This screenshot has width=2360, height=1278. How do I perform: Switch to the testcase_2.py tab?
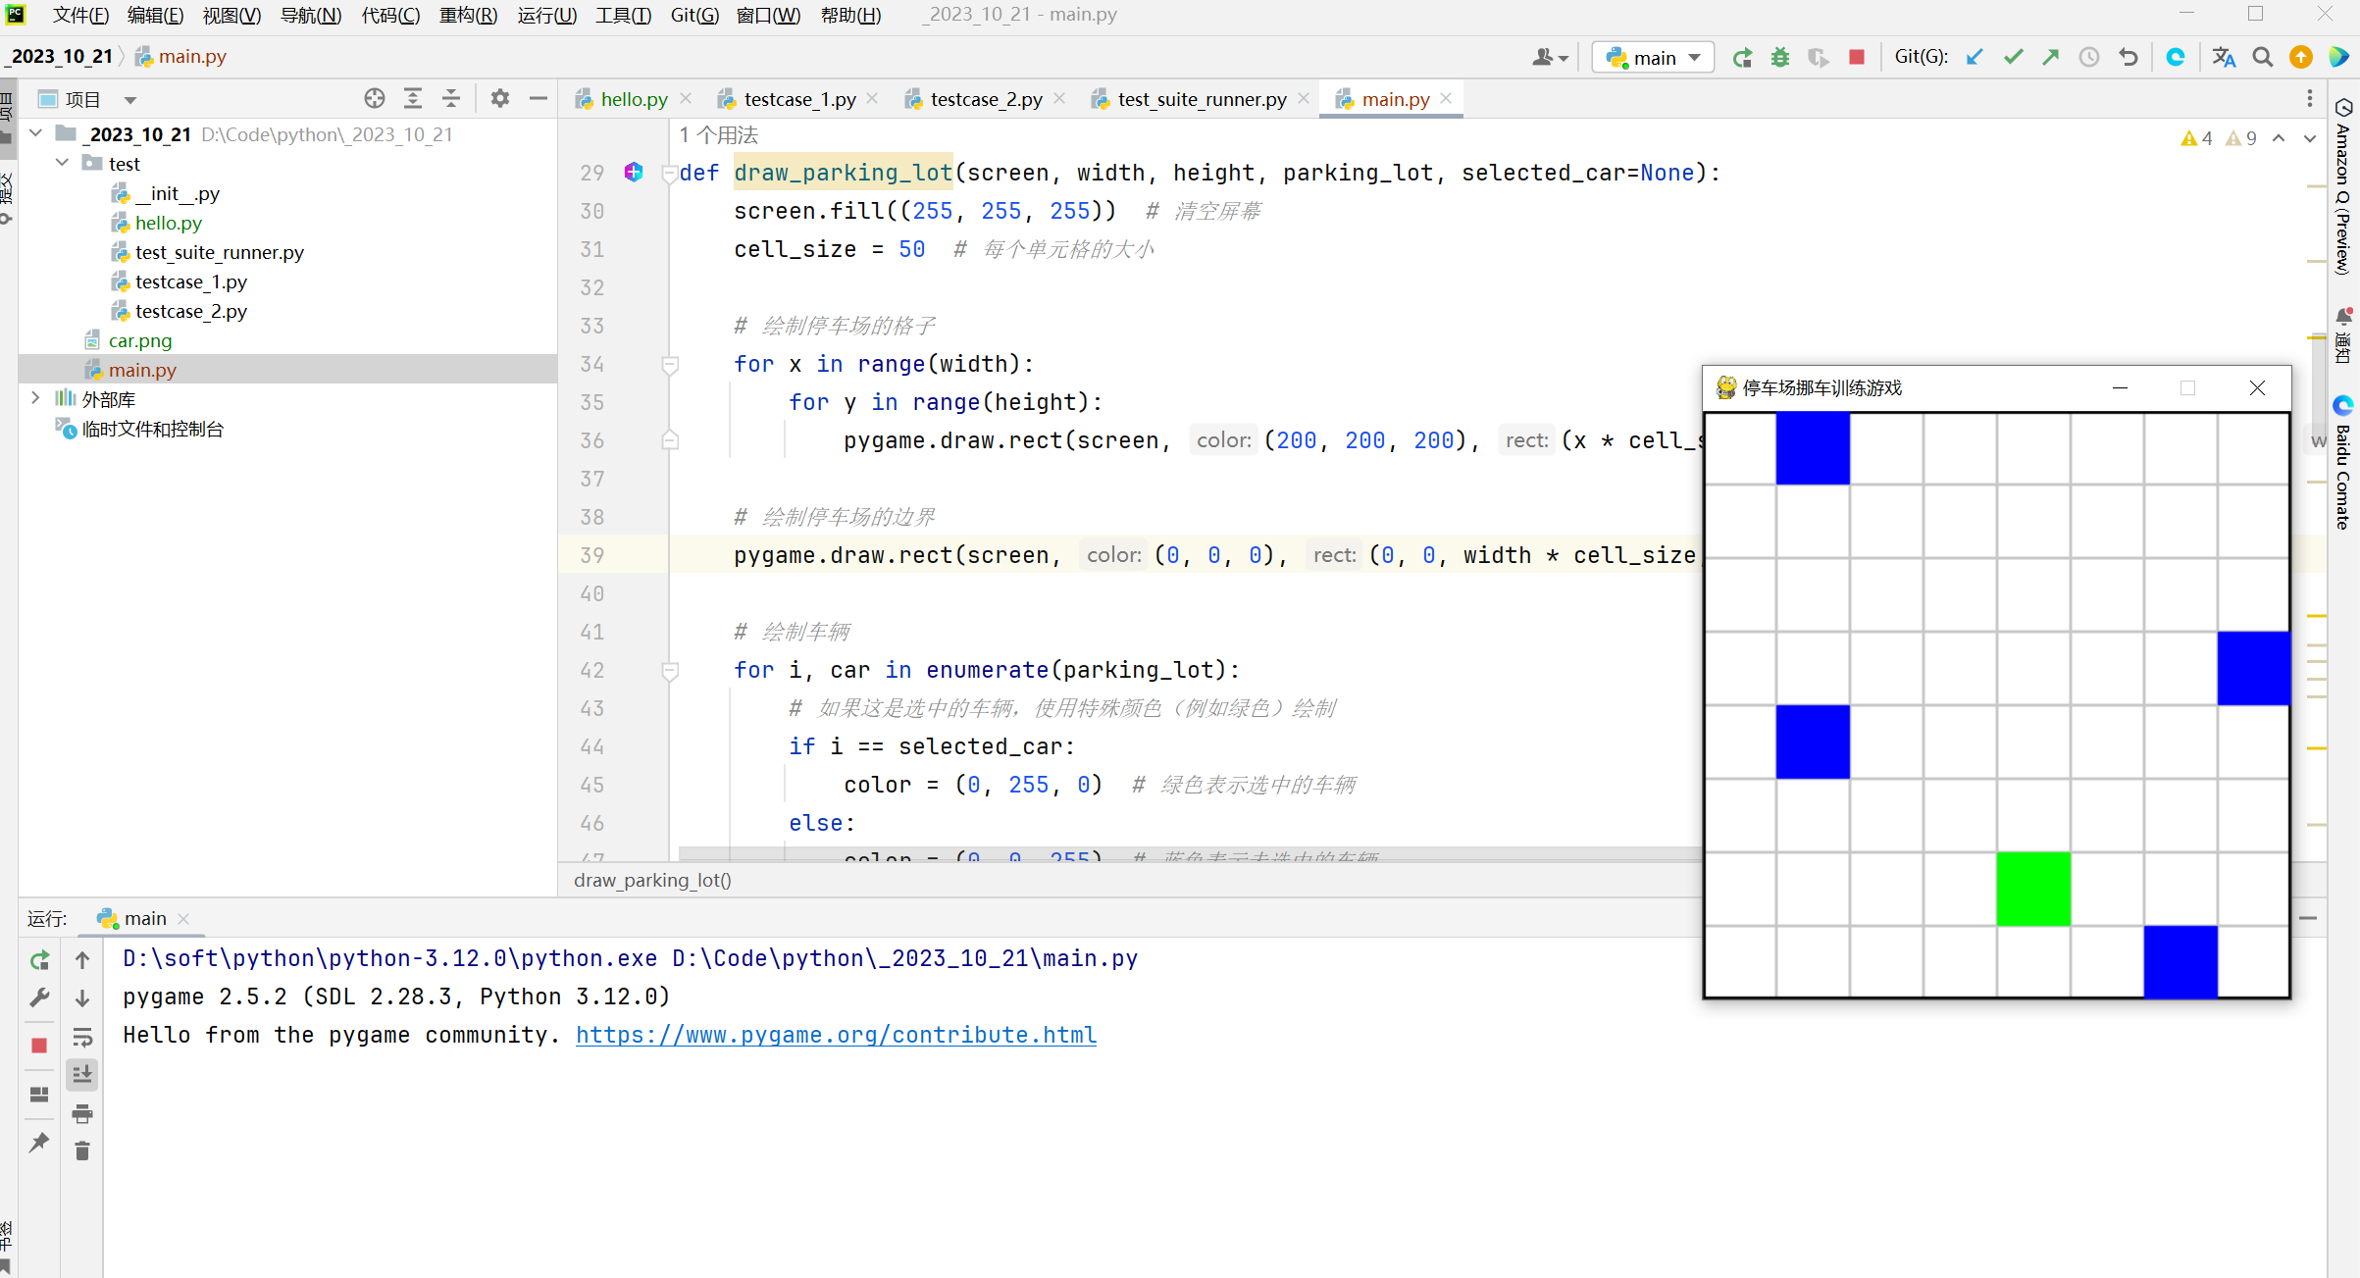(x=986, y=99)
